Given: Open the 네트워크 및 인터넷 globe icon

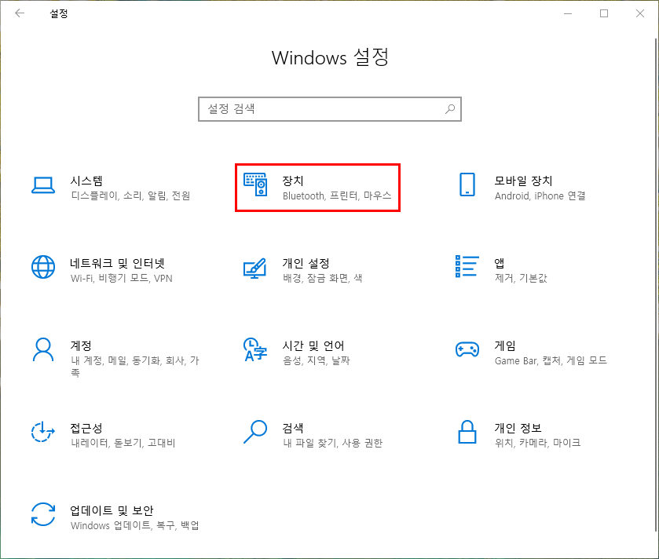Looking at the screenshot, I should pos(43,267).
